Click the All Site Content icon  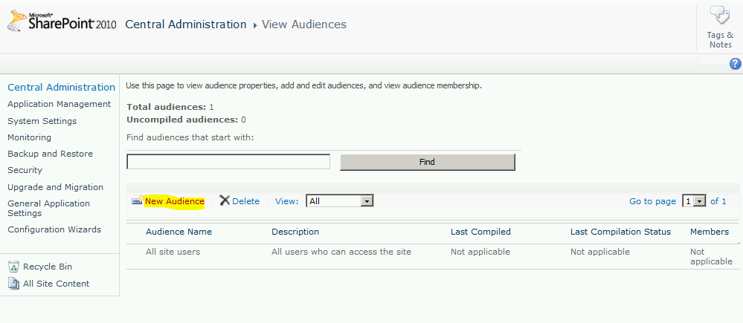click(x=13, y=284)
